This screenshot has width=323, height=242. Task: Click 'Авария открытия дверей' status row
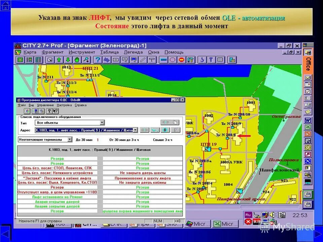57,202
